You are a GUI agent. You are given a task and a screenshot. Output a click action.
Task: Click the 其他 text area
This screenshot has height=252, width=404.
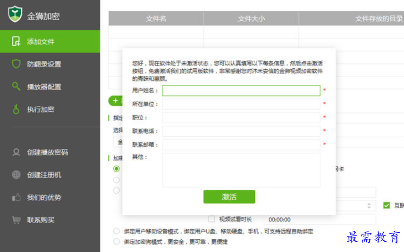tap(241, 170)
